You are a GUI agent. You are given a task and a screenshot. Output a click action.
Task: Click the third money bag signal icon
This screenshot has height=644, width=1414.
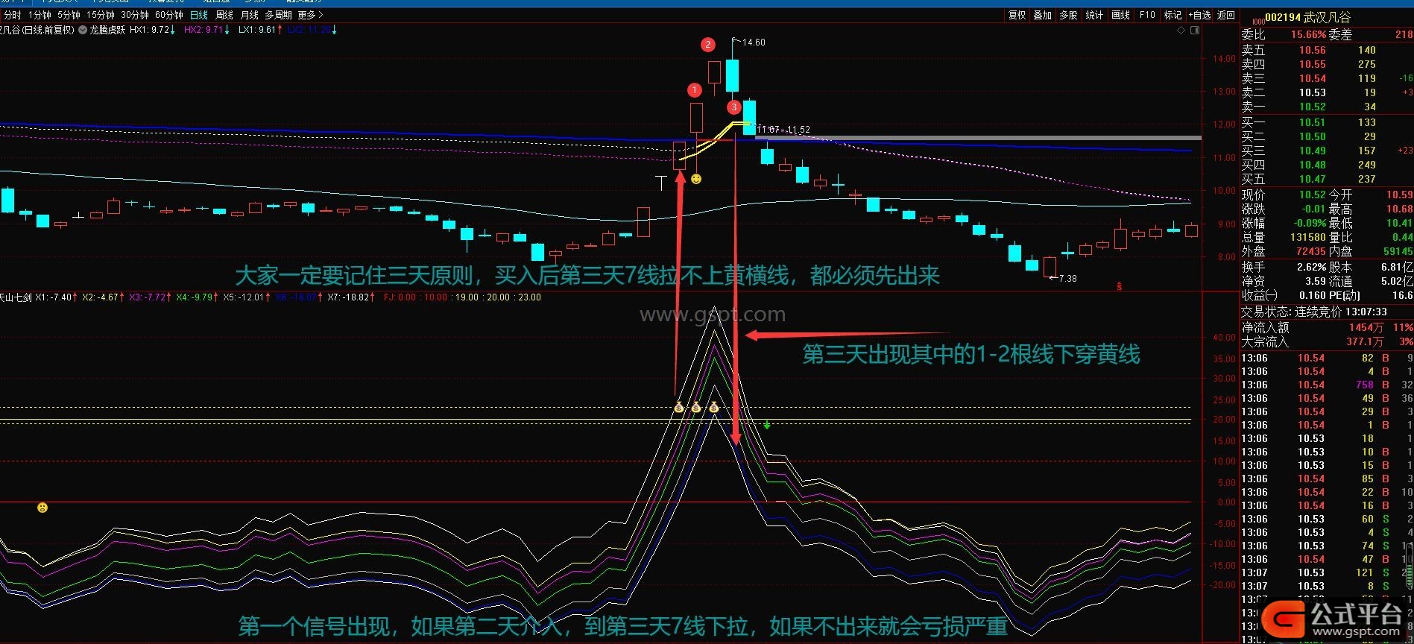point(714,407)
